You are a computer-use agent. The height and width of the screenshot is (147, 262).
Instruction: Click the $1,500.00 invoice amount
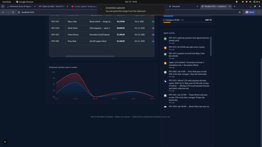[x=121, y=34]
